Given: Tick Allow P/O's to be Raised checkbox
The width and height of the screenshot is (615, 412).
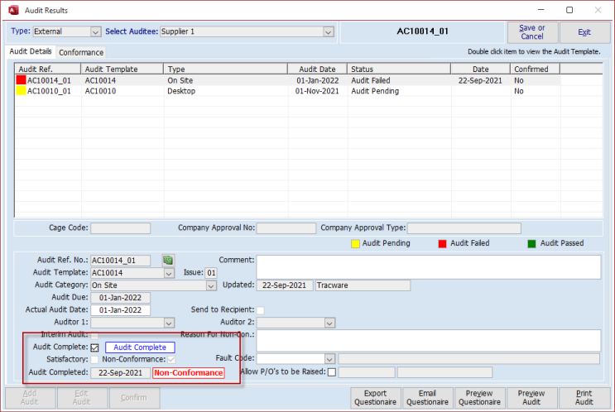Looking at the screenshot, I should tap(332, 372).
